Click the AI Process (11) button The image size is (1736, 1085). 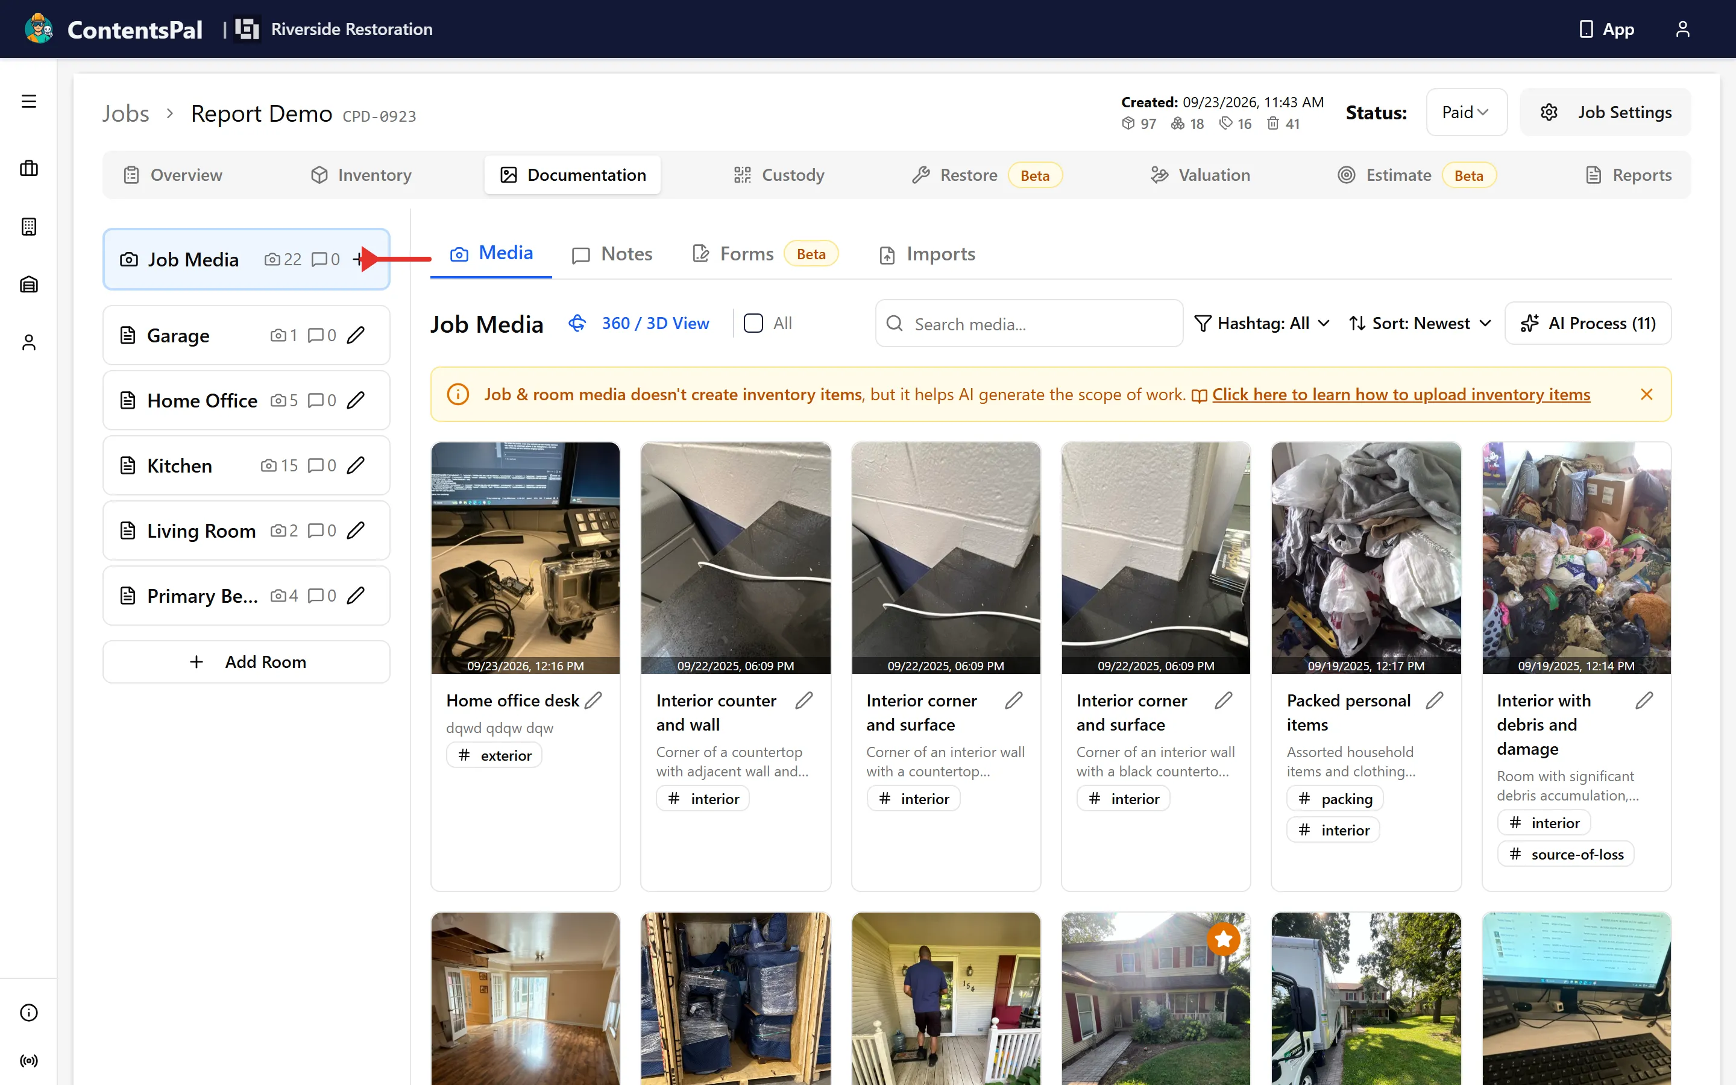coord(1588,323)
